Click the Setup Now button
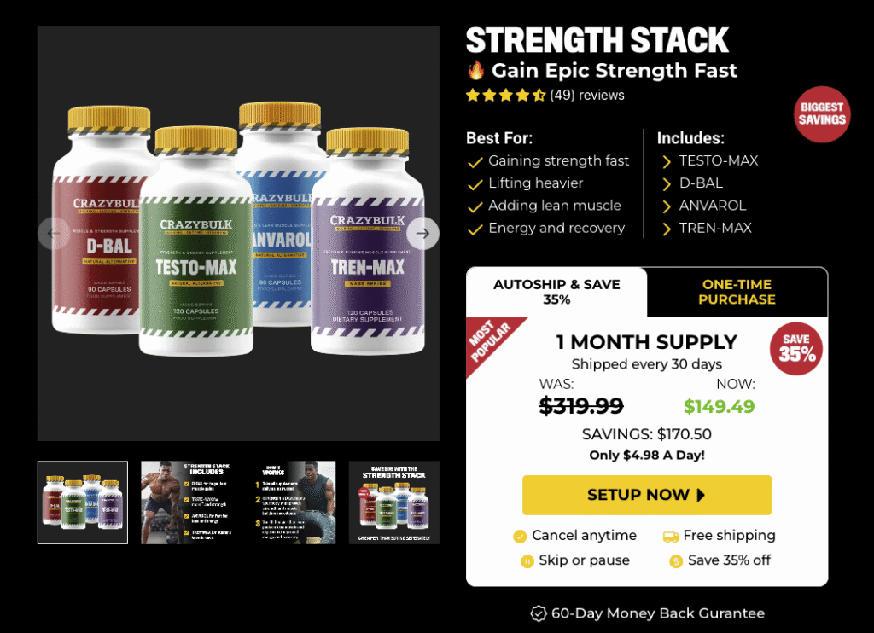The image size is (874, 633). coord(647,495)
